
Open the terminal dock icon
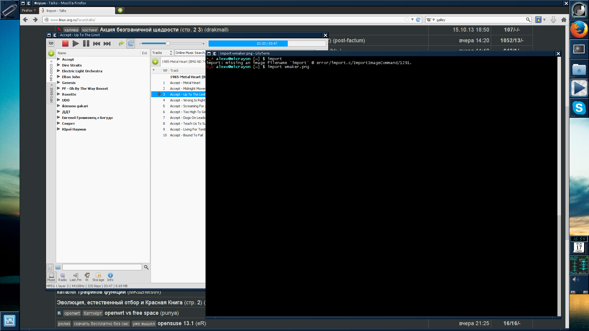579,49
